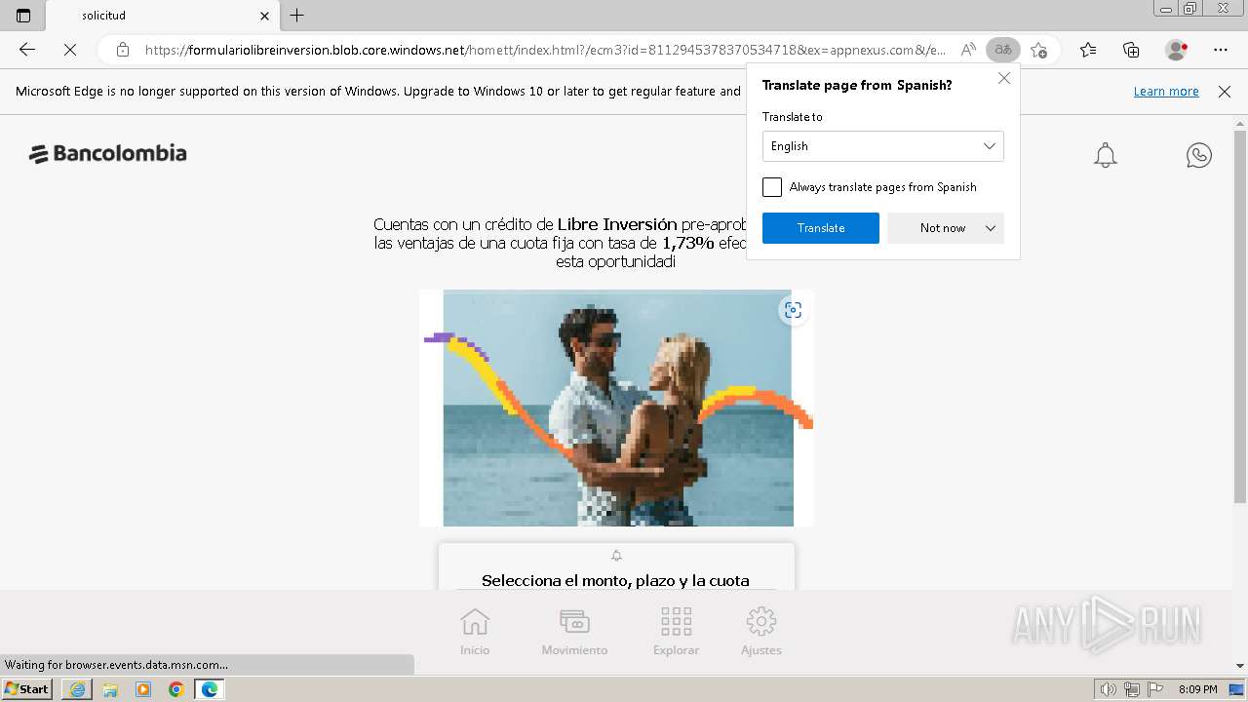Open the Translate to language dropdown
The height and width of the screenshot is (702, 1248).
pos(882,146)
